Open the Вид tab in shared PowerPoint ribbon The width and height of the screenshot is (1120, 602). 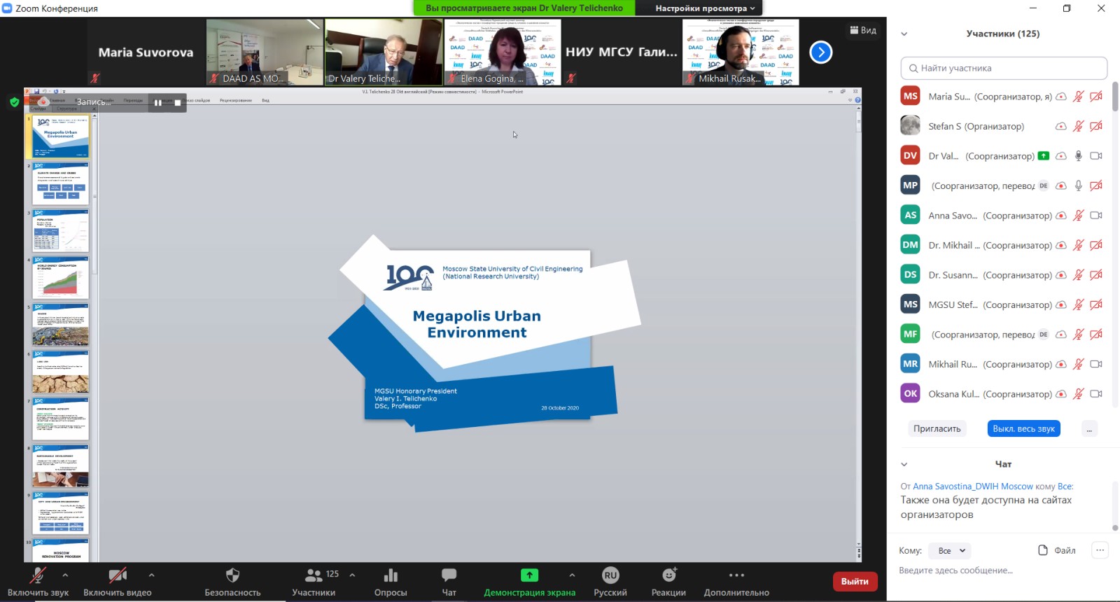point(265,100)
